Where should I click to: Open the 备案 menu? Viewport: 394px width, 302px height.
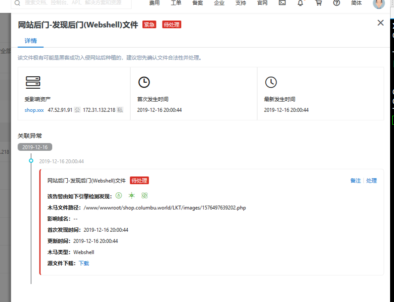coord(198,3)
